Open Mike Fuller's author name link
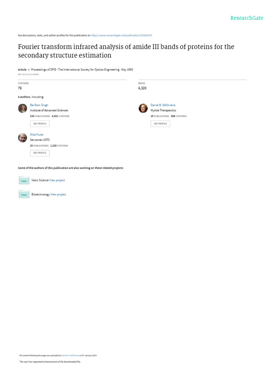277x370 pixels. pos(37,134)
